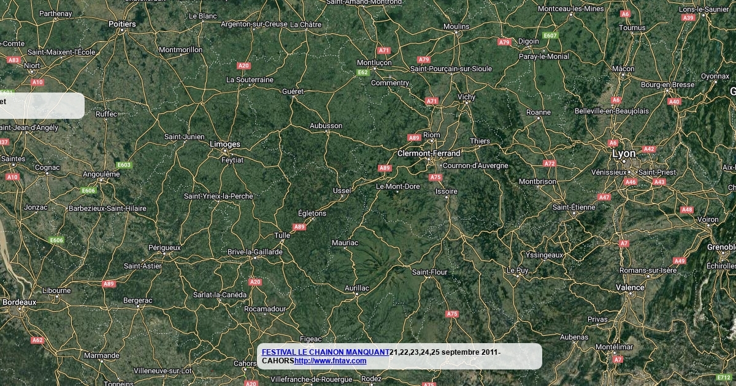Viewport: 736px width, 386px height.
Task: Select the E607 marker near Digoin
Action: (550, 36)
